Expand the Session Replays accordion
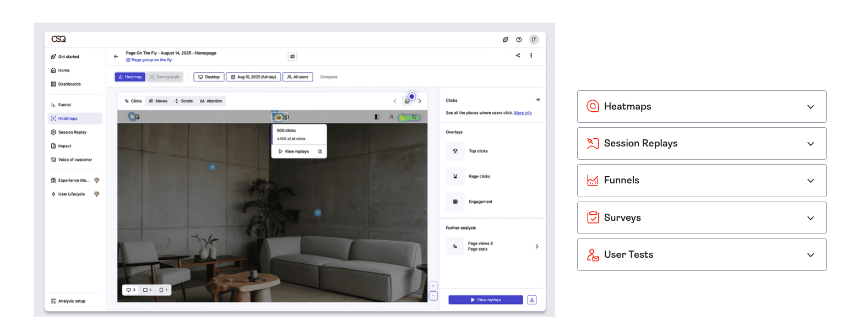Screen dimensions: 863x326 click(701, 143)
